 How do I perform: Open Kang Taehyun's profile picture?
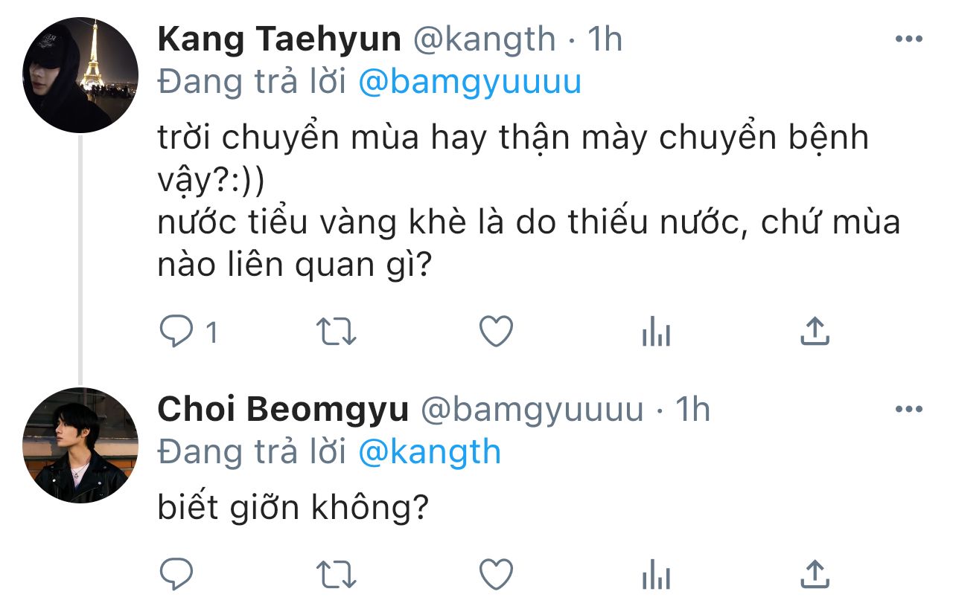pos(80,76)
